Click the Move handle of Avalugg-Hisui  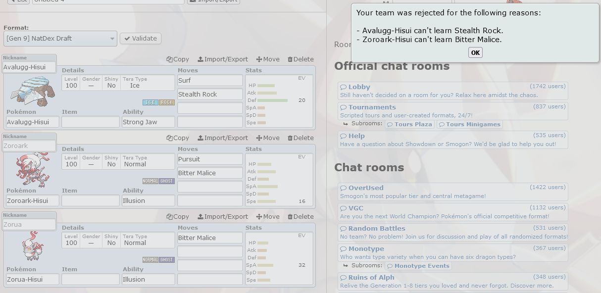coord(268,59)
